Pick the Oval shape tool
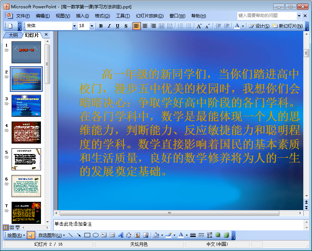 pos(95,235)
